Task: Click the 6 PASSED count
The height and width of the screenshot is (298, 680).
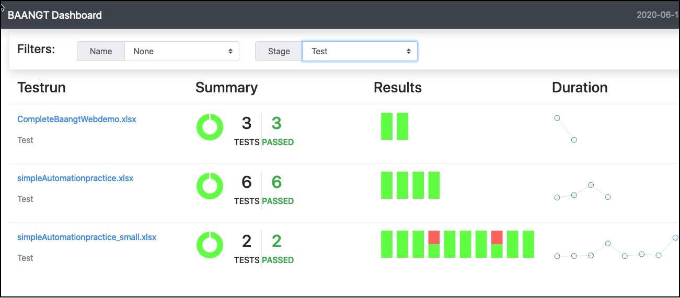Action: pos(278,188)
